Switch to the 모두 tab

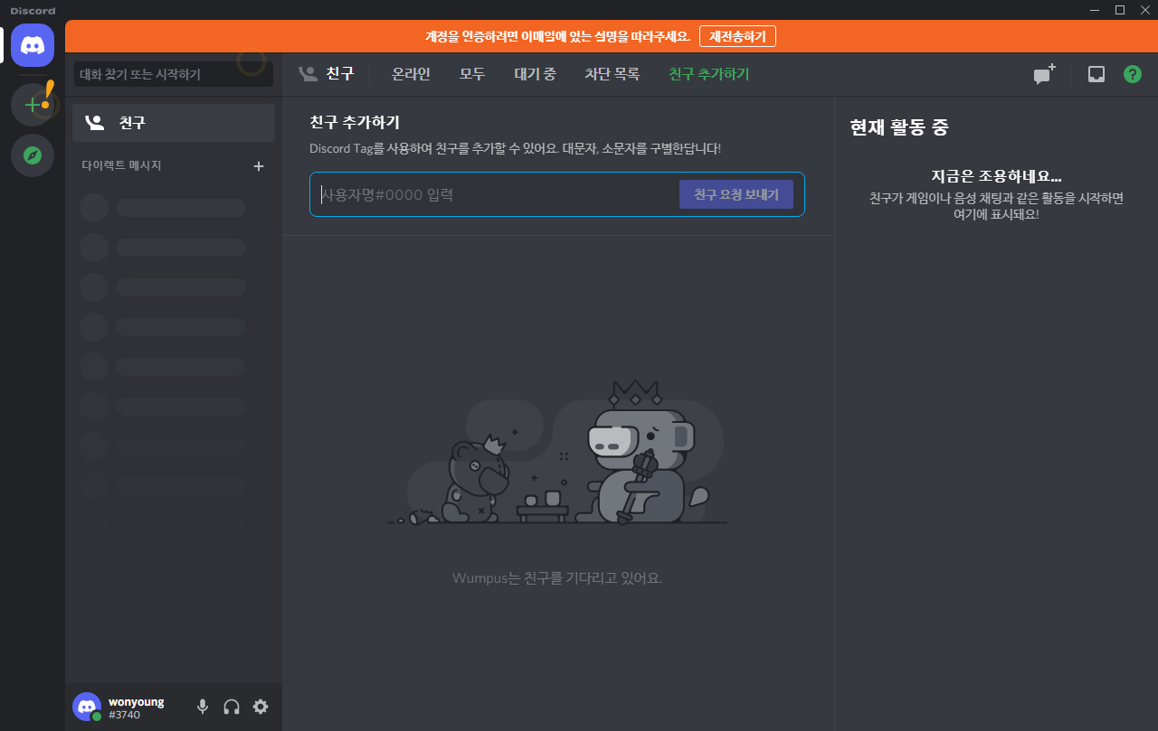coord(472,74)
